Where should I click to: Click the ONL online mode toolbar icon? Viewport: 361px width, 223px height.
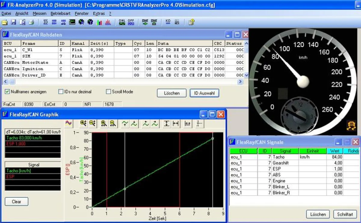point(122,22)
